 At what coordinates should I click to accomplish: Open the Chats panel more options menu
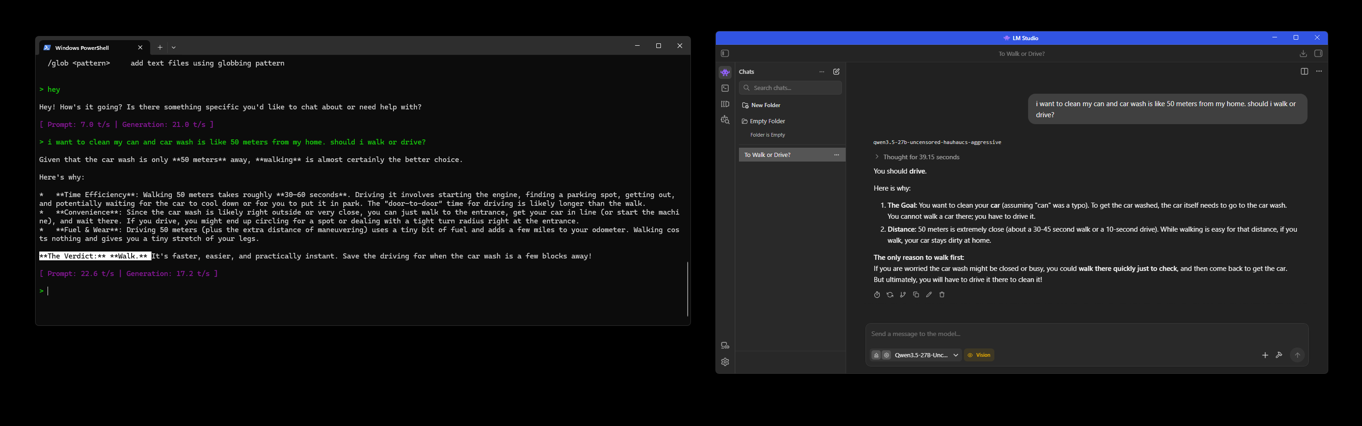[x=822, y=72]
